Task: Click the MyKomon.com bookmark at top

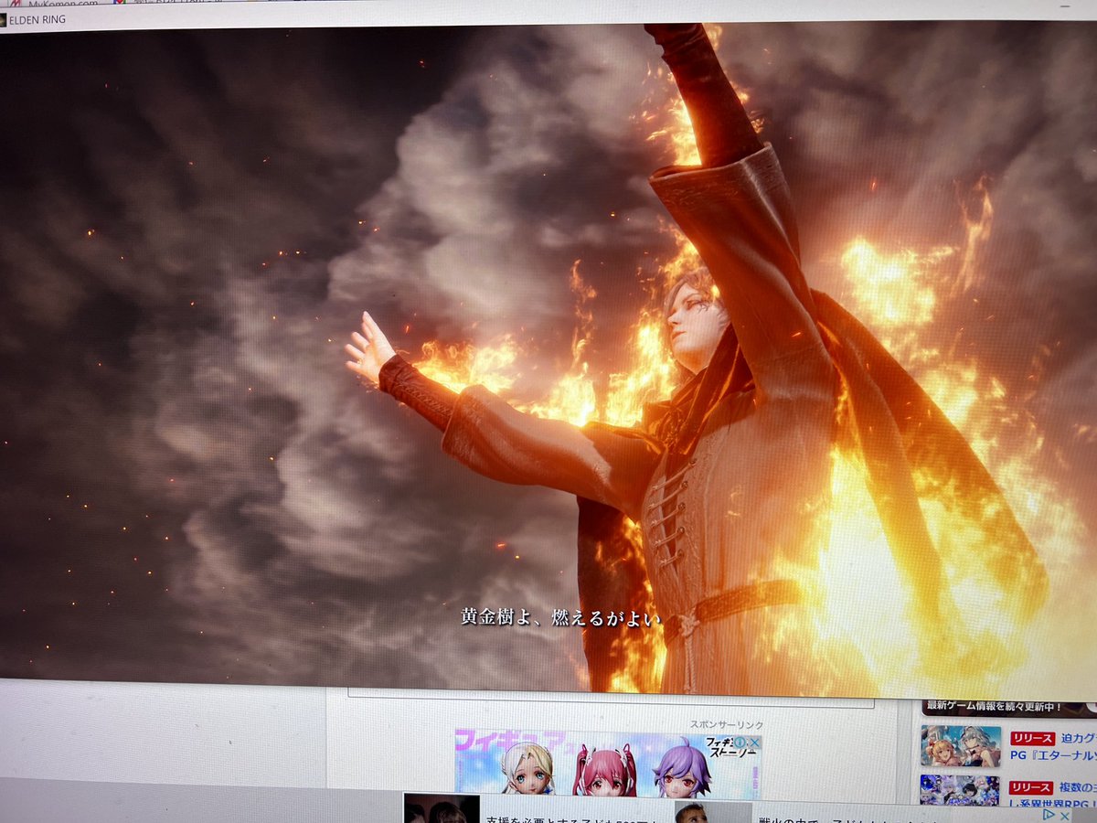Action: [62, 4]
